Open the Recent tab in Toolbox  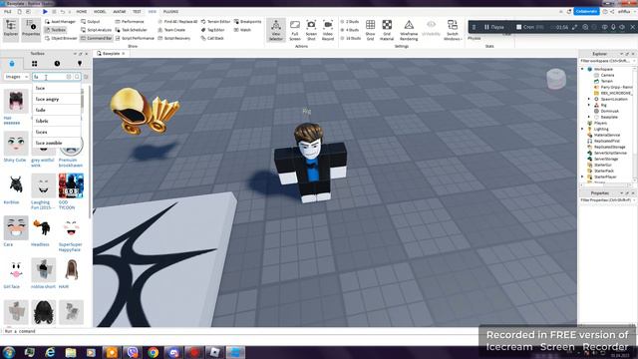(57, 64)
